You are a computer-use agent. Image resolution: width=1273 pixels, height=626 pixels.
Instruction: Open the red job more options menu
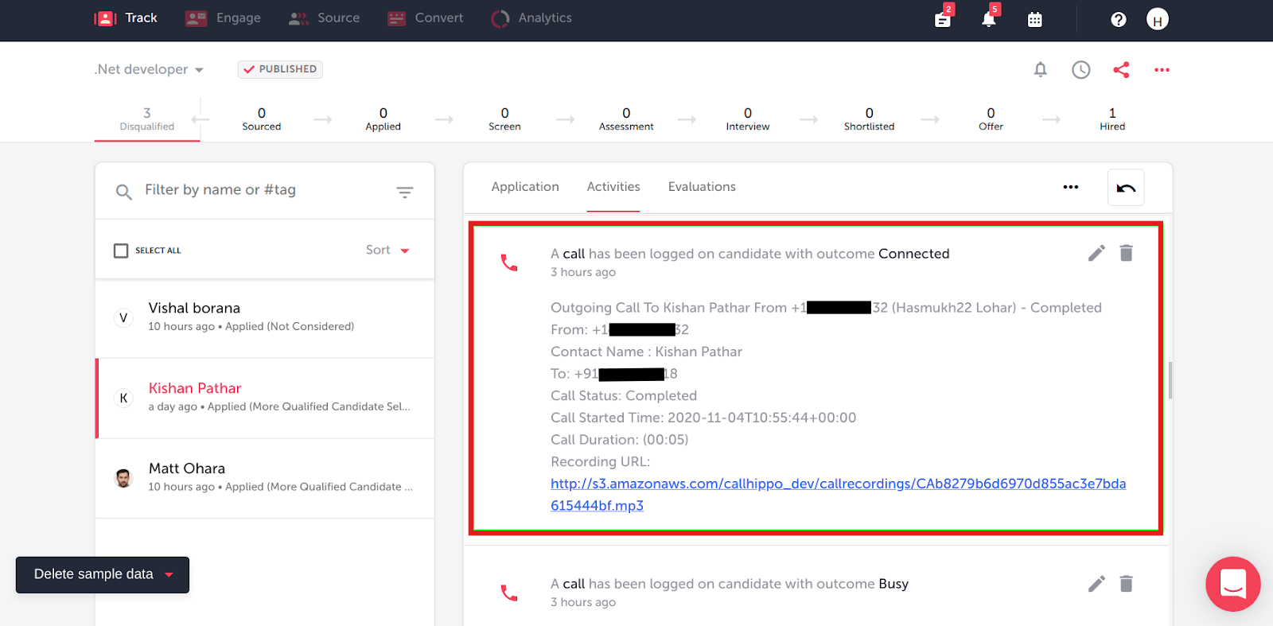(1162, 70)
